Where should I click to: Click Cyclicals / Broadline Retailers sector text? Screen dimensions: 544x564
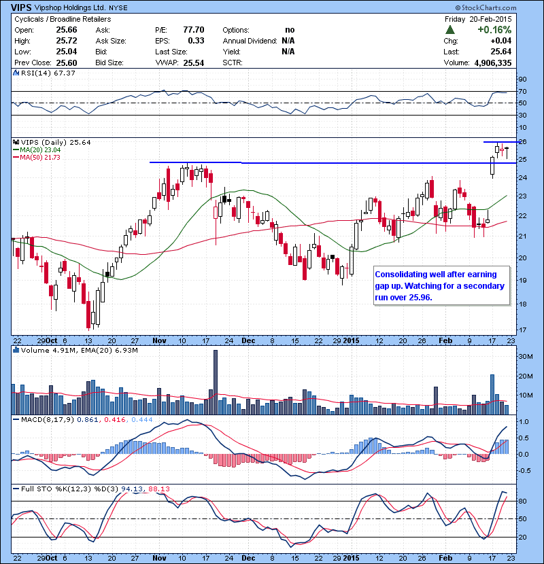(x=63, y=20)
